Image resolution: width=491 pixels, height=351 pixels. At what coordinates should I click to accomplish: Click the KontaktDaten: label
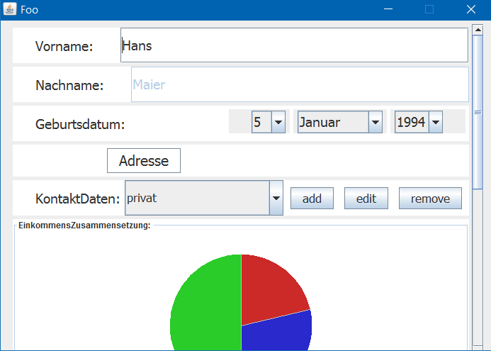pyautogui.click(x=78, y=199)
